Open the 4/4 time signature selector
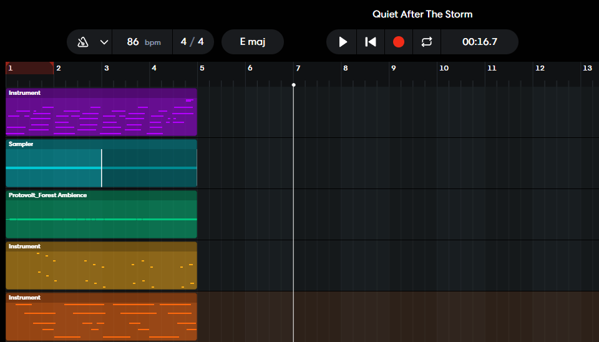 tap(192, 42)
